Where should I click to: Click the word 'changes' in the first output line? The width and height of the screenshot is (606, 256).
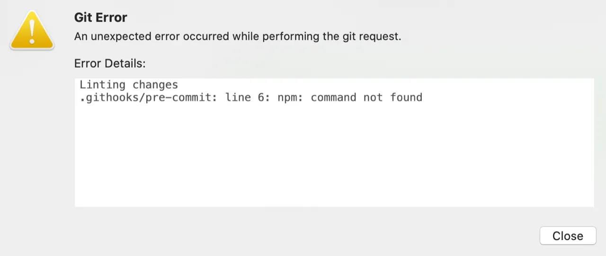click(x=155, y=85)
